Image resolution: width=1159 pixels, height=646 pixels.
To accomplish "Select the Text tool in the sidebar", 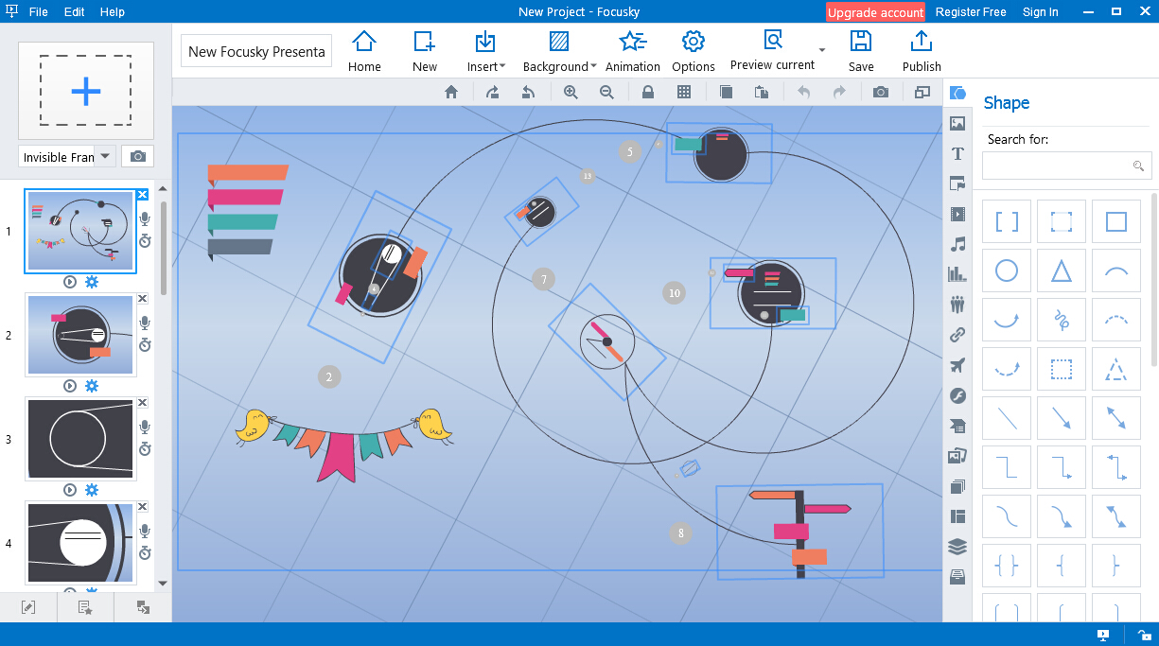I will 957,153.
